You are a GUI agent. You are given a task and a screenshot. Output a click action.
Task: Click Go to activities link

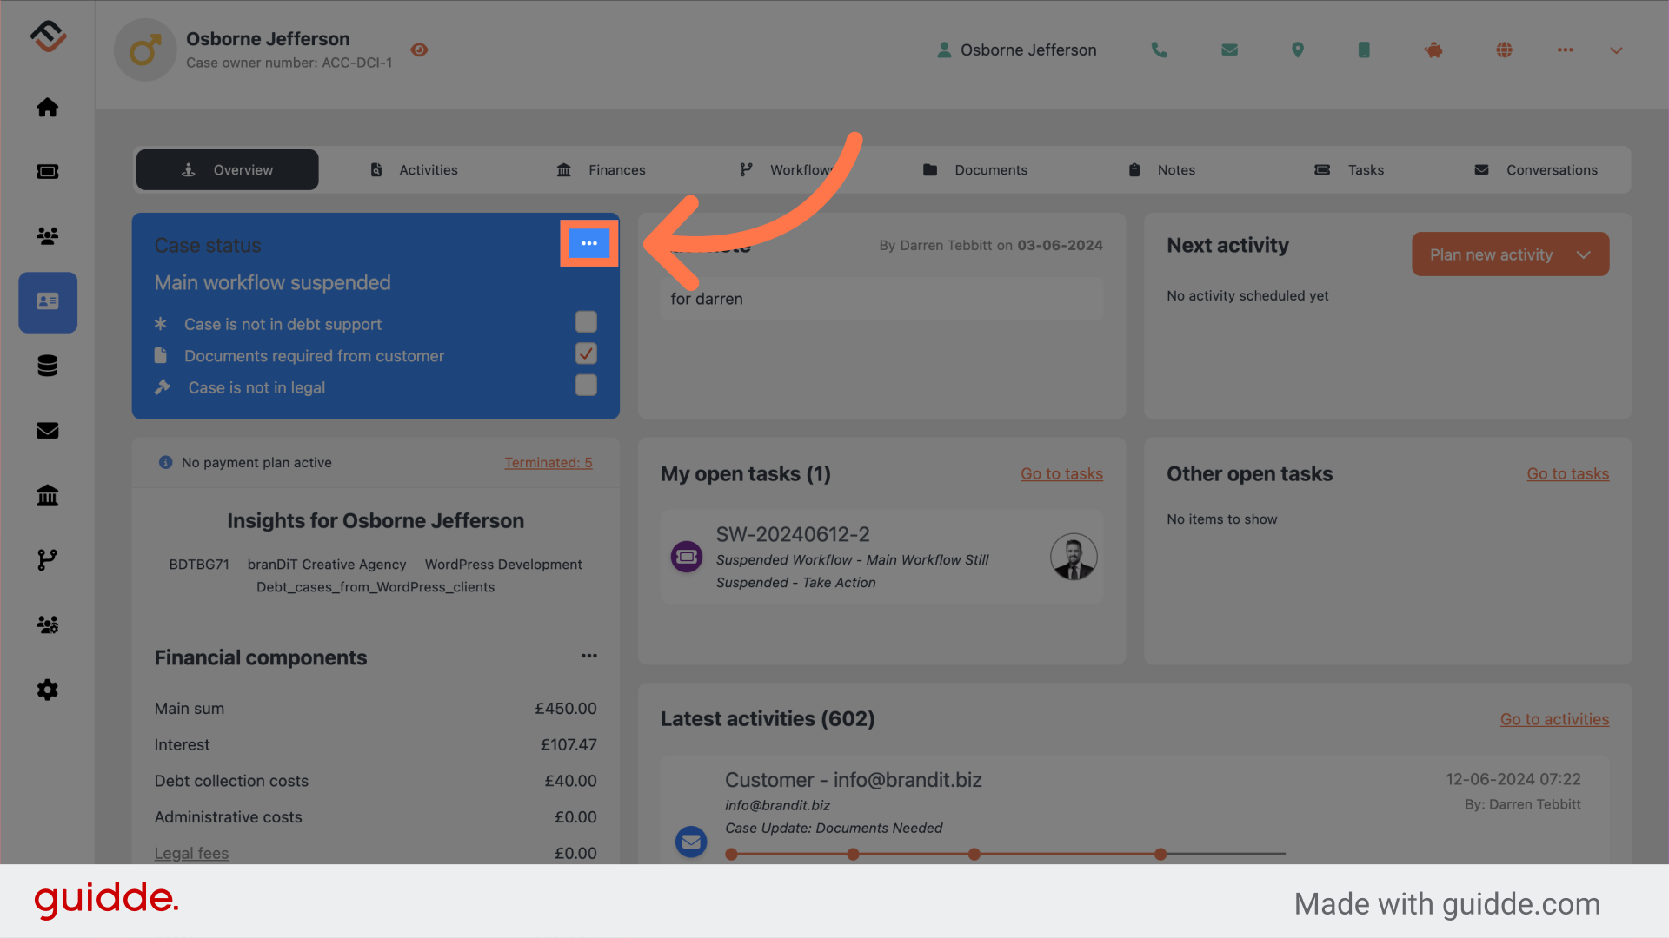[x=1554, y=719]
